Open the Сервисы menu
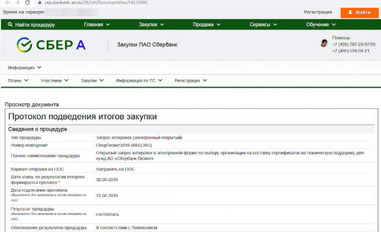The image size is (381, 232). tap(260, 25)
